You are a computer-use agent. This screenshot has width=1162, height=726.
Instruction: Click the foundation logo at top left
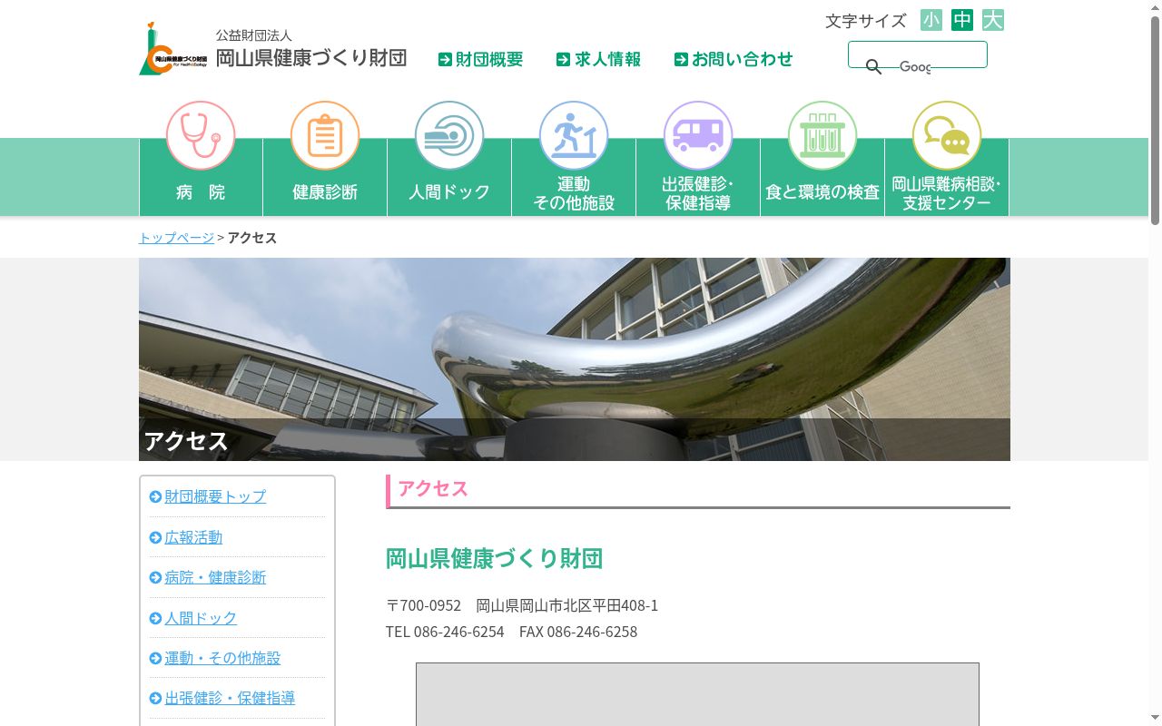(x=172, y=49)
